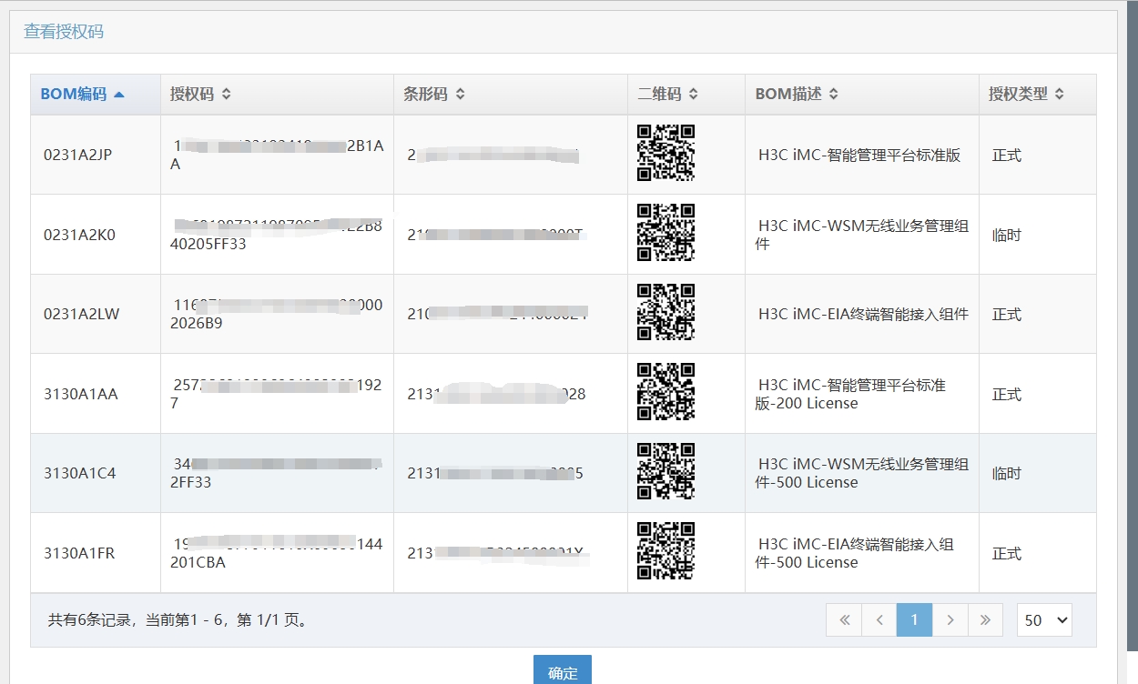The height and width of the screenshot is (684, 1138).
Task: Click 正式 type in 3130A1AA row
Action: 1007,394
